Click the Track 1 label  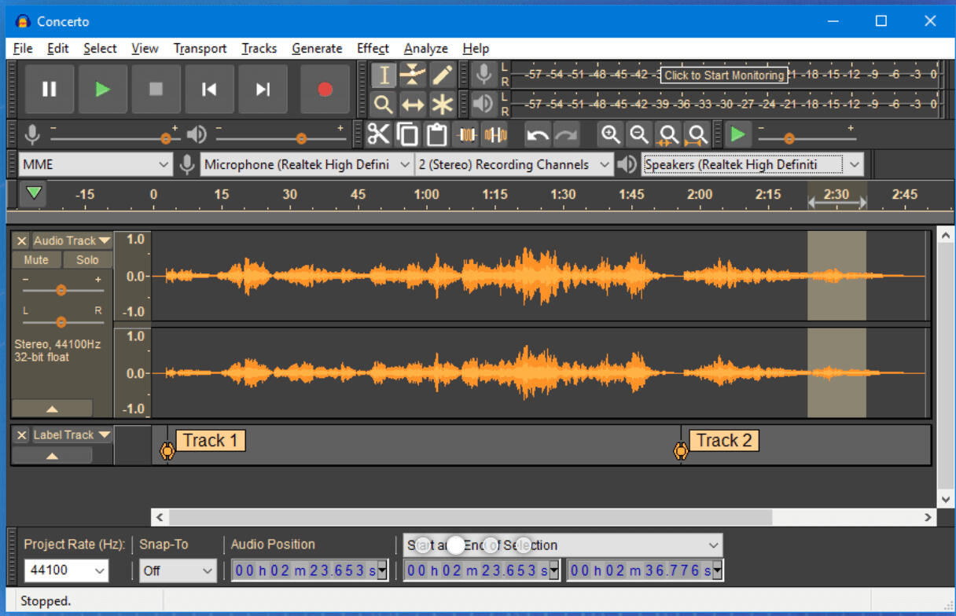pyautogui.click(x=210, y=441)
